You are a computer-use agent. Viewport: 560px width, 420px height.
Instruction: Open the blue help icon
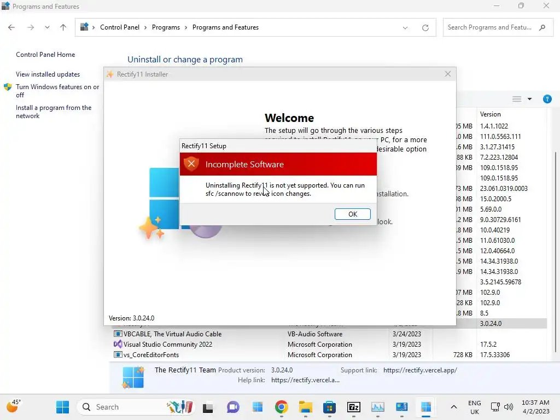point(547,99)
